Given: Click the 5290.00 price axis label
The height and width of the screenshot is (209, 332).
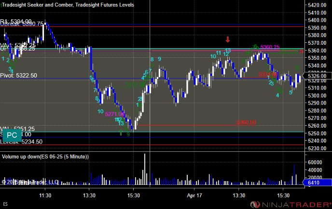Looking at the screenshot, I should point(317,103).
